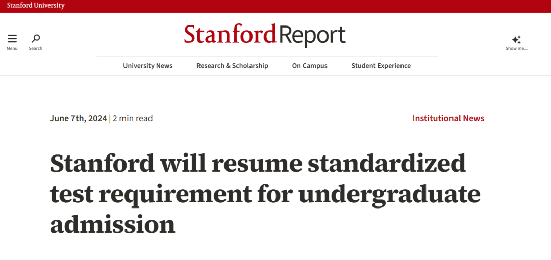Click the word 'admission' in the headline
The width and height of the screenshot is (551, 260).
pyautogui.click(x=112, y=224)
